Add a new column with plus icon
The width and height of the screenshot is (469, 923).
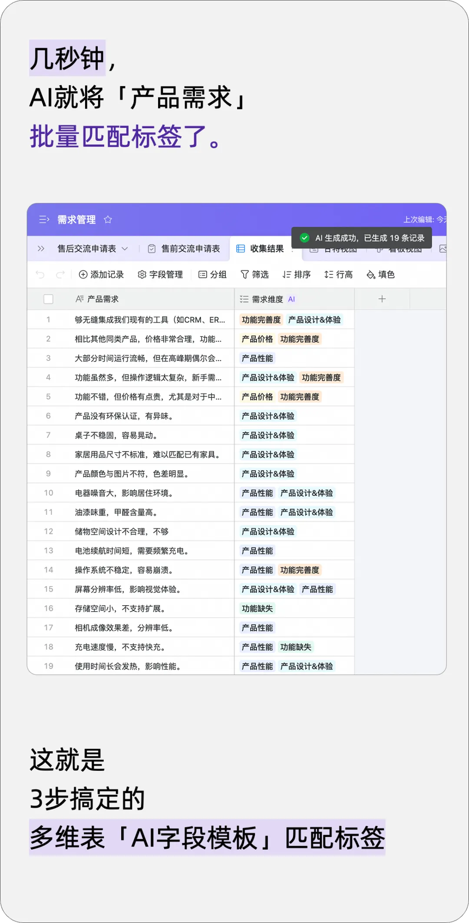tap(382, 299)
